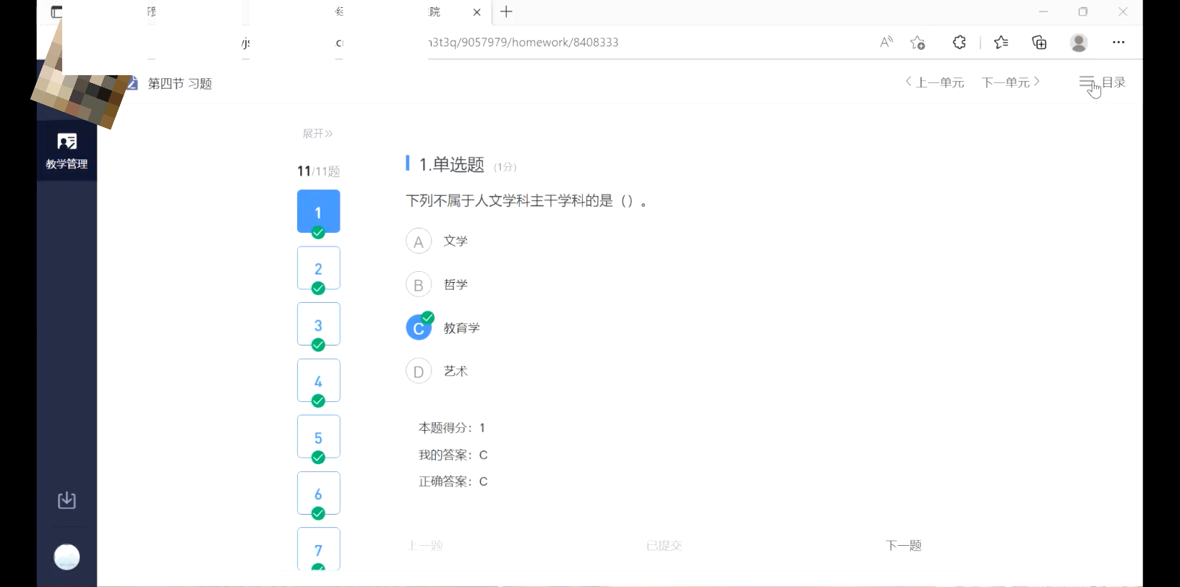Click the question text 下列不属于人文学科主干学科的是

pos(526,201)
